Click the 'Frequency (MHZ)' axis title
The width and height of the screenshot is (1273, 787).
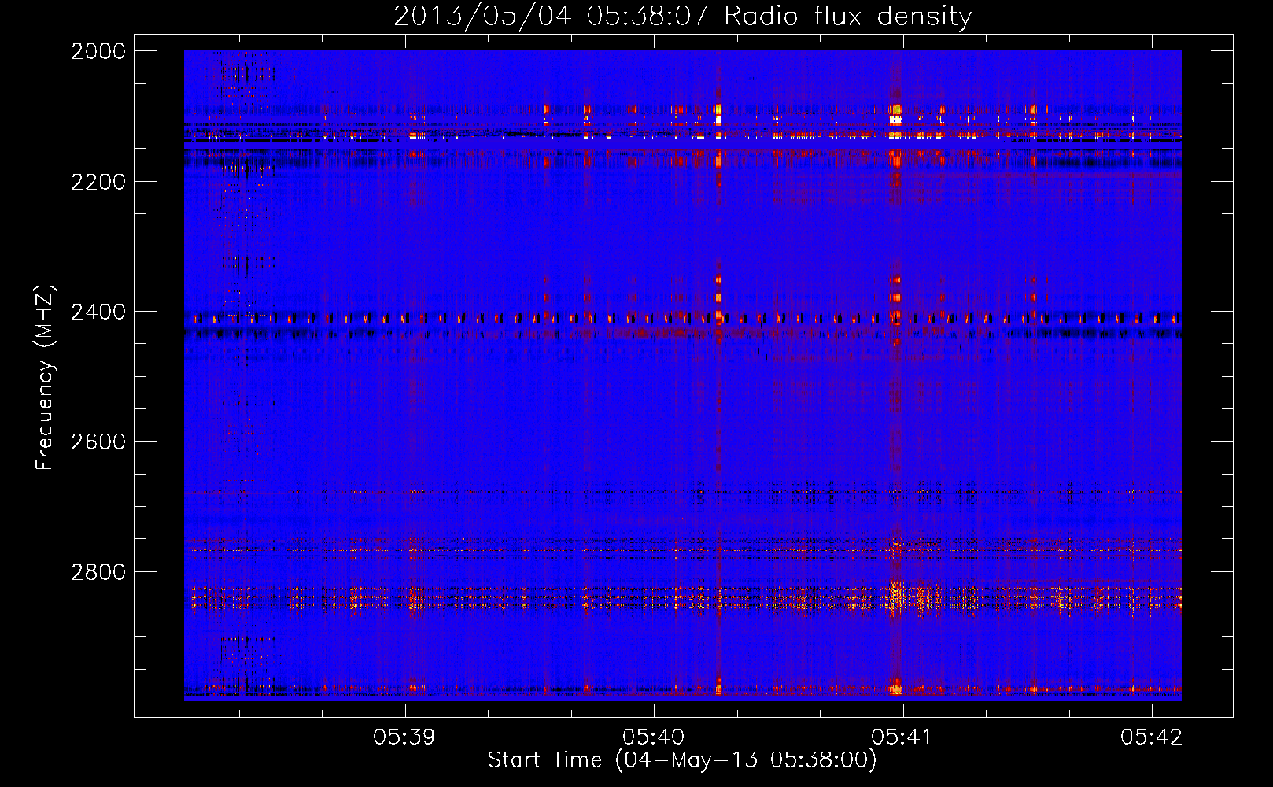tap(46, 378)
